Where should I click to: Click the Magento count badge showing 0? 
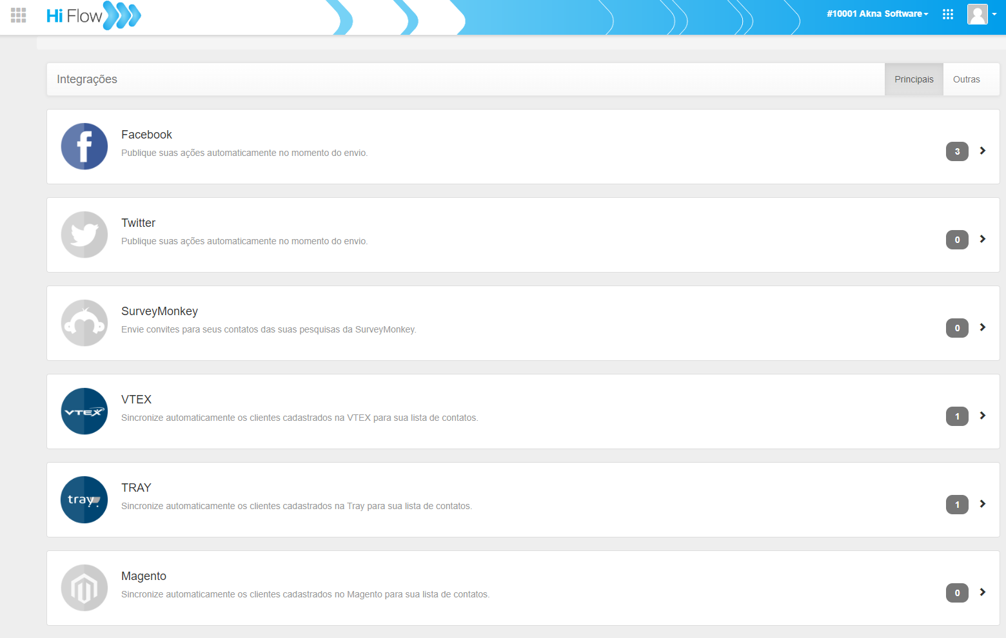[957, 593]
